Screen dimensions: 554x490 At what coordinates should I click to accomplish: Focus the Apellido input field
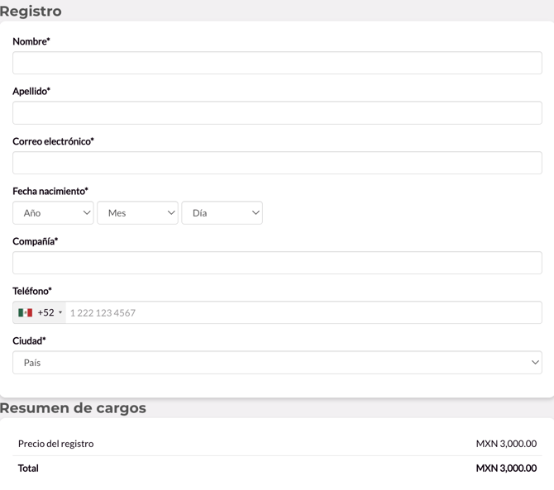pyautogui.click(x=277, y=113)
